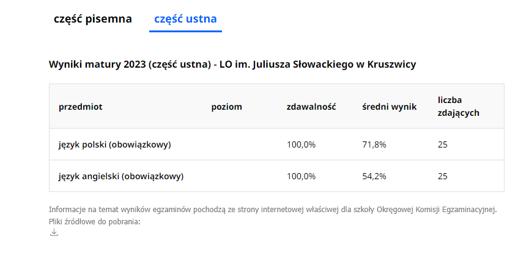Click the 100,0% pass rate for język polski
Viewport: 518px width, 256px height.
[302, 144]
